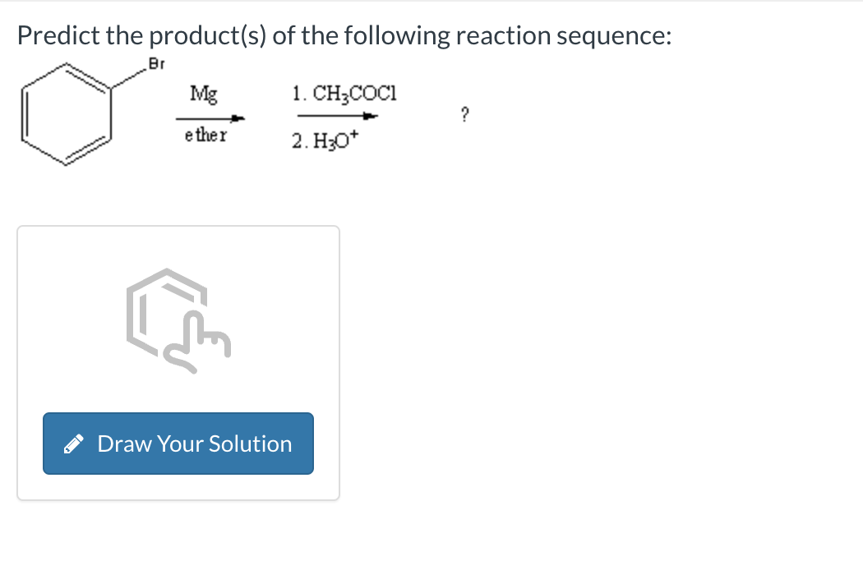Select the hexagon drawing placeholder icon
This screenshot has height=570, width=863.
167,308
